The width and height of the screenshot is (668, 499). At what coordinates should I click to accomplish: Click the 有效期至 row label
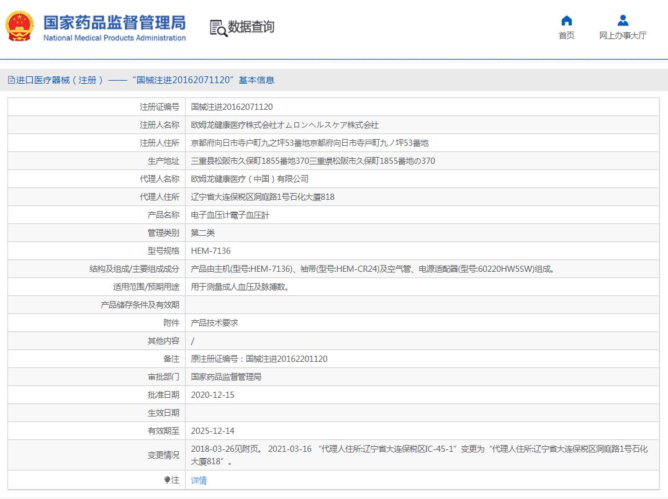point(163,431)
